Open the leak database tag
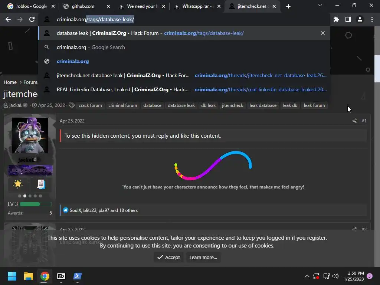Image resolution: width=380 pixels, height=285 pixels. coord(263,105)
